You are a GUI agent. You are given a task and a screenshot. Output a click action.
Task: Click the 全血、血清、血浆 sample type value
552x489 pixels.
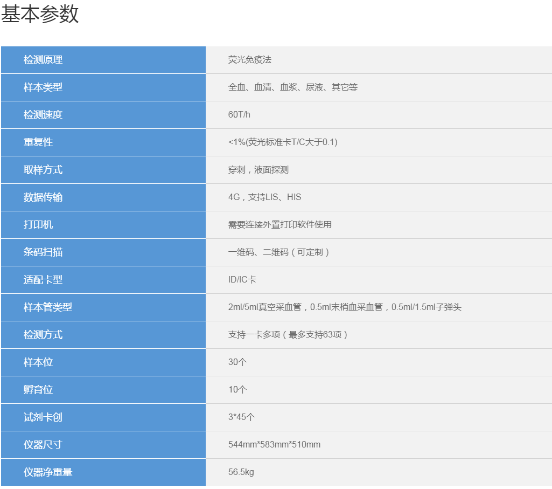tap(292, 87)
